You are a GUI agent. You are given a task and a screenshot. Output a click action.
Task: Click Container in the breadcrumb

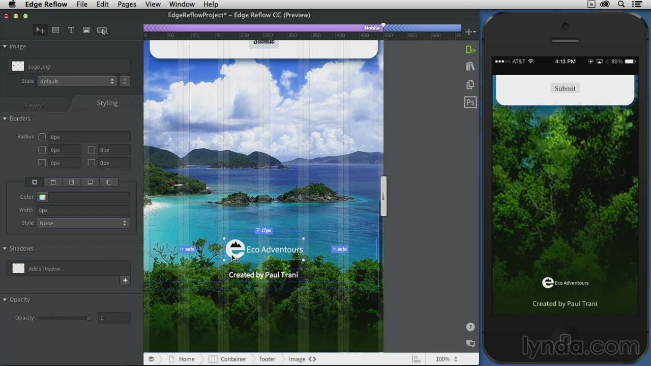tap(233, 359)
